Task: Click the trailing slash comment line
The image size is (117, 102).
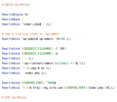Action: (x=30, y=34)
